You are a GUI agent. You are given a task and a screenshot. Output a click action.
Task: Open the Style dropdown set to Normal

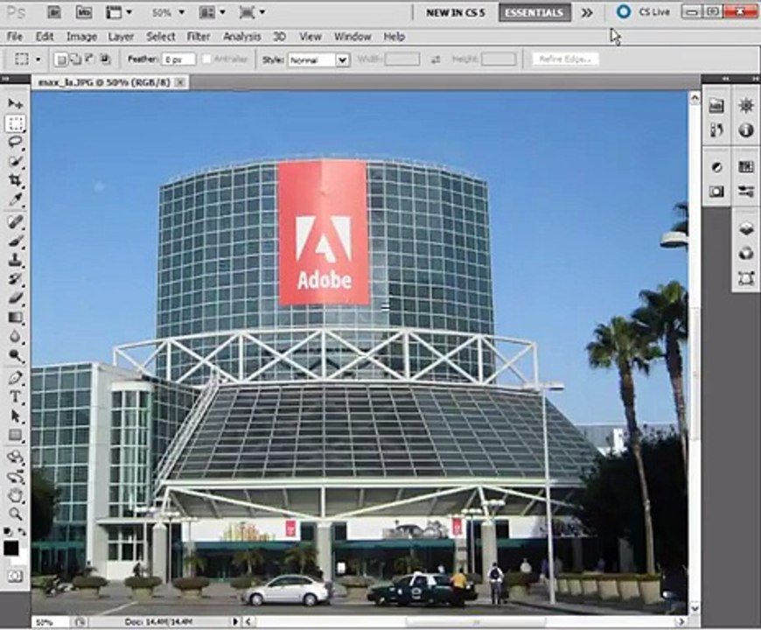(x=319, y=59)
